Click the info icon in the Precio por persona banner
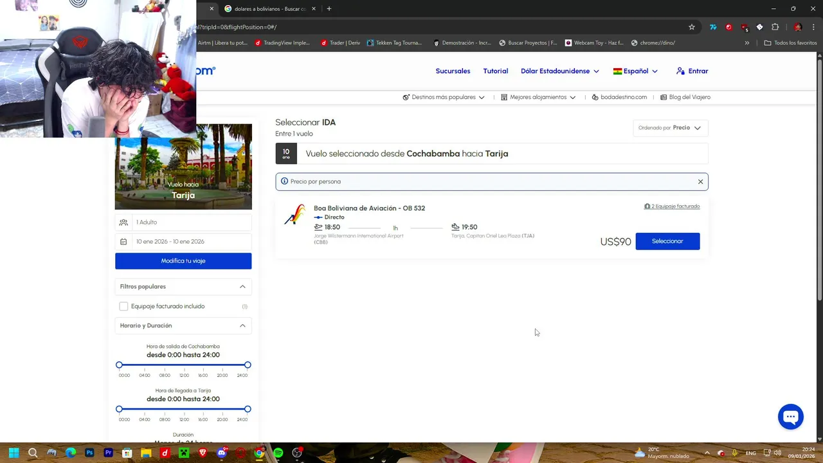823x463 pixels. tap(284, 181)
